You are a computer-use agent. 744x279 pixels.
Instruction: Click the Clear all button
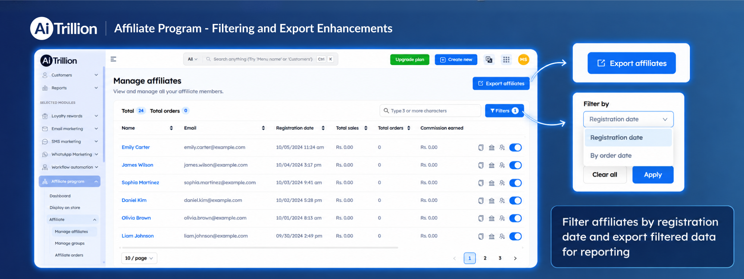605,175
